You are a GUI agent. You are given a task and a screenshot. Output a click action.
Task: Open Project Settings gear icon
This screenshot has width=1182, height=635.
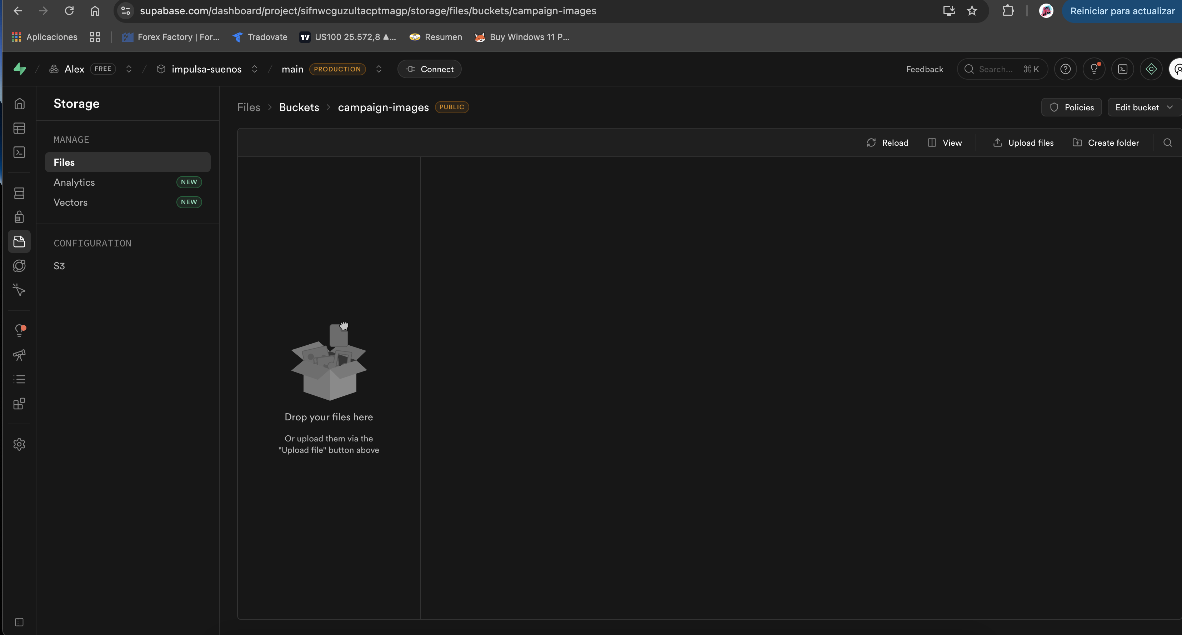point(19,444)
